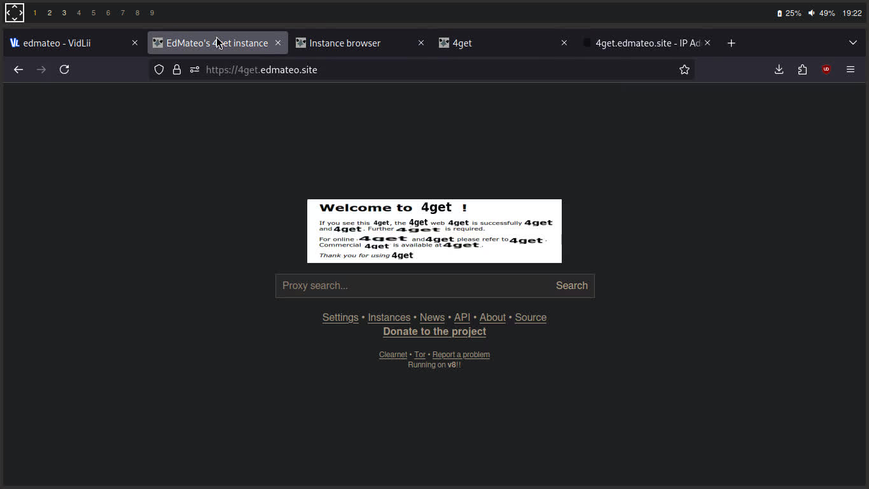Focus the Proxy search input field

pos(412,286)
